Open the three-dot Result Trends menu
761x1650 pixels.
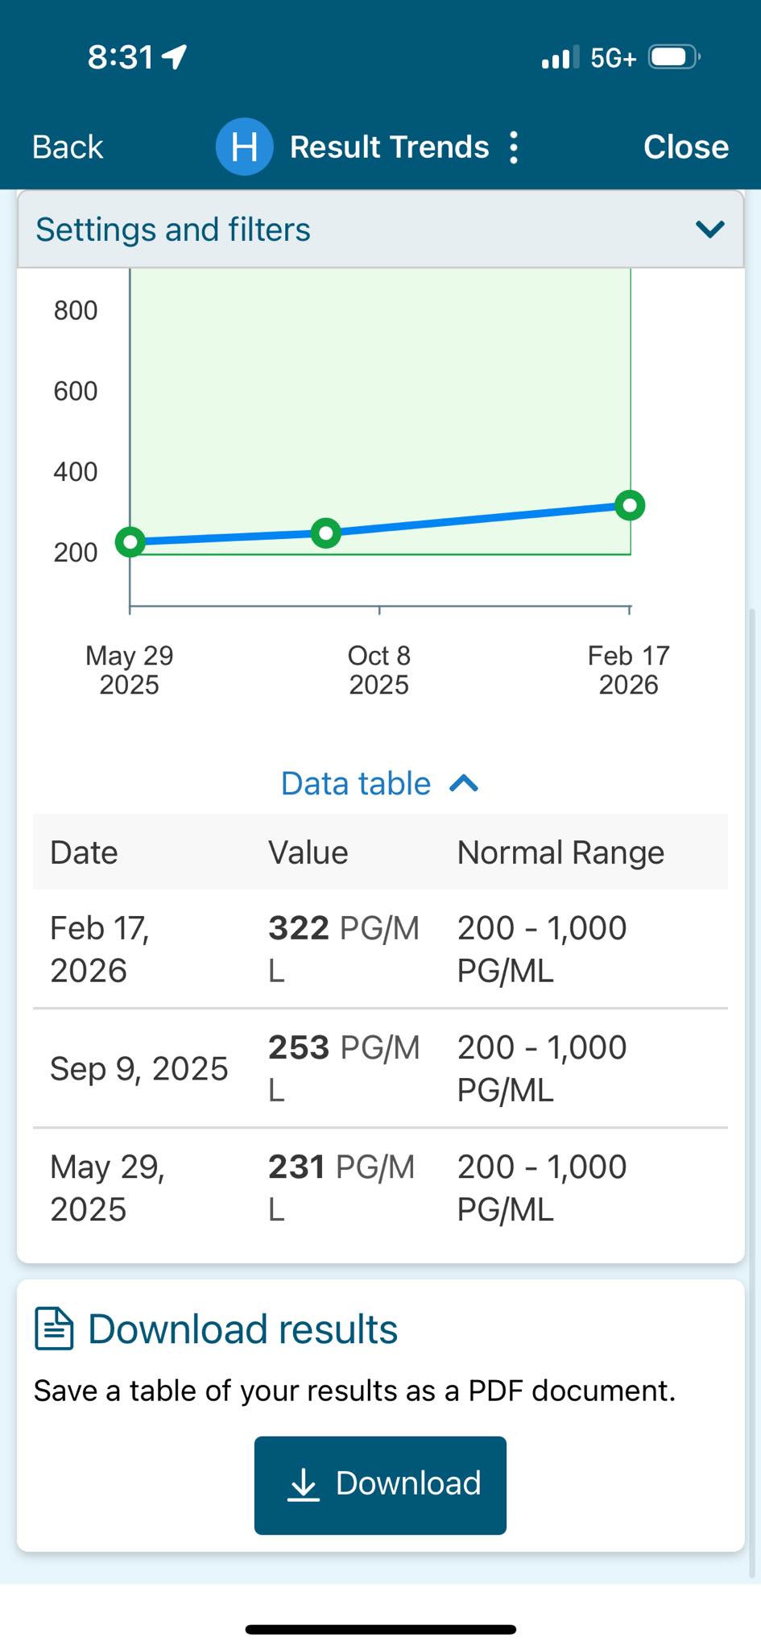(514, 147)
